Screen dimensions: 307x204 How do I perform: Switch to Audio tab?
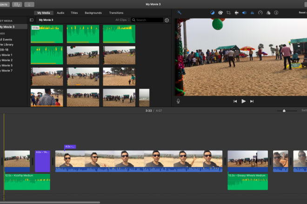click(x=60, y=13)
